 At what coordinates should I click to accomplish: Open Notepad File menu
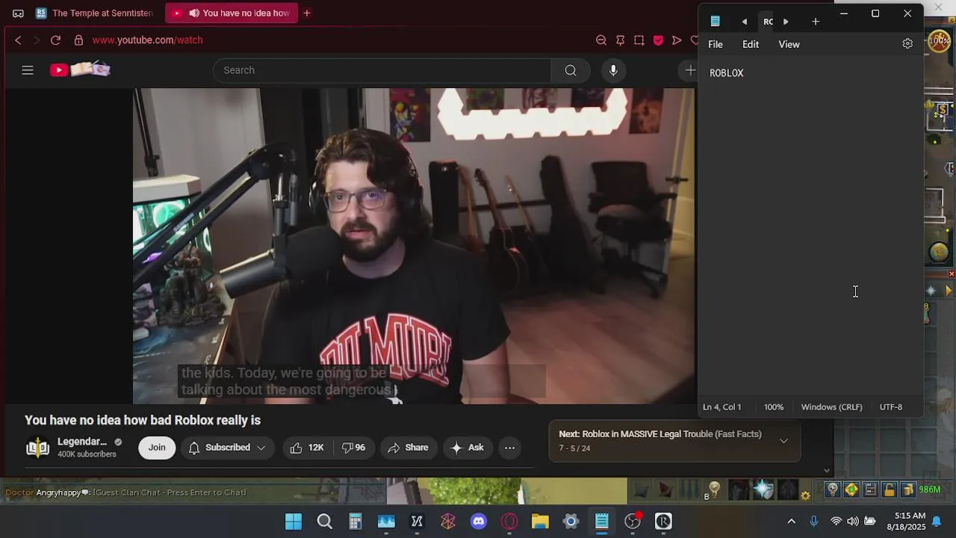coord(716,45)
